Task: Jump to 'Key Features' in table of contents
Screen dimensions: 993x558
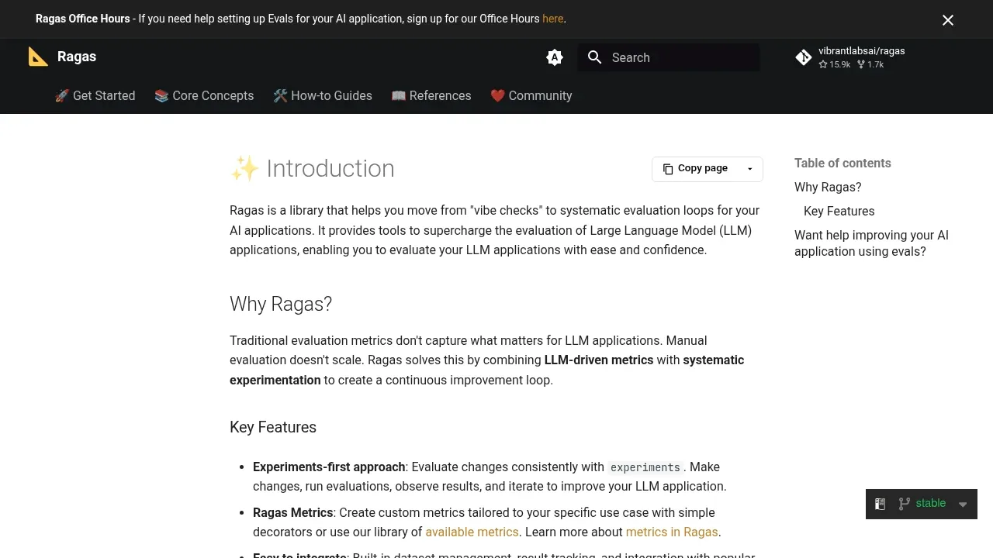Action: point(839,211)
